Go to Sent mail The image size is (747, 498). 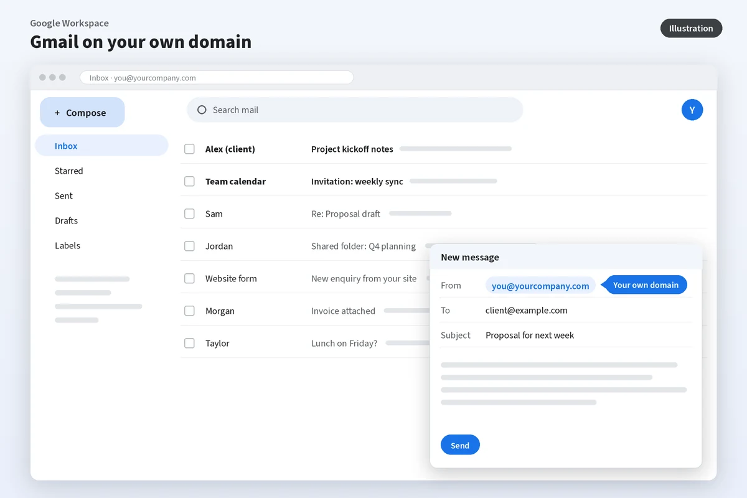[x=63, y=195]
